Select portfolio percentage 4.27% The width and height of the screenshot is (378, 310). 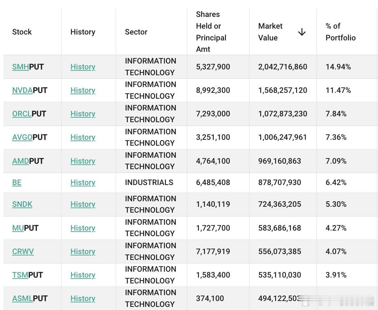click(336, 228)
